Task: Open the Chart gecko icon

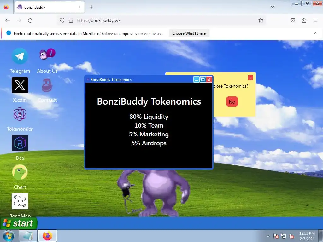Action: pyautogui.click(x=20, y=172)
